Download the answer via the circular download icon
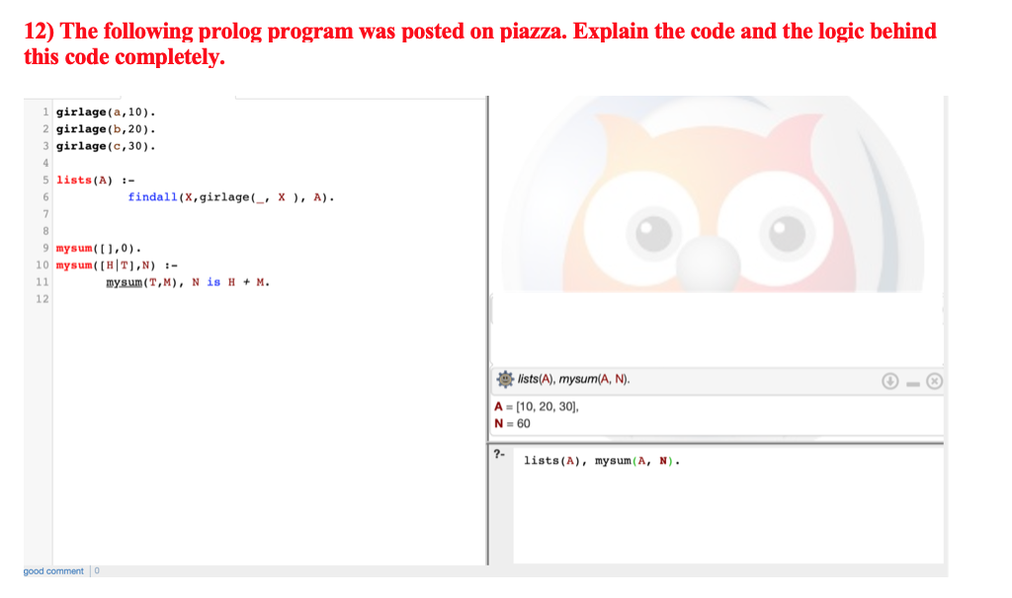 (892, 381)
